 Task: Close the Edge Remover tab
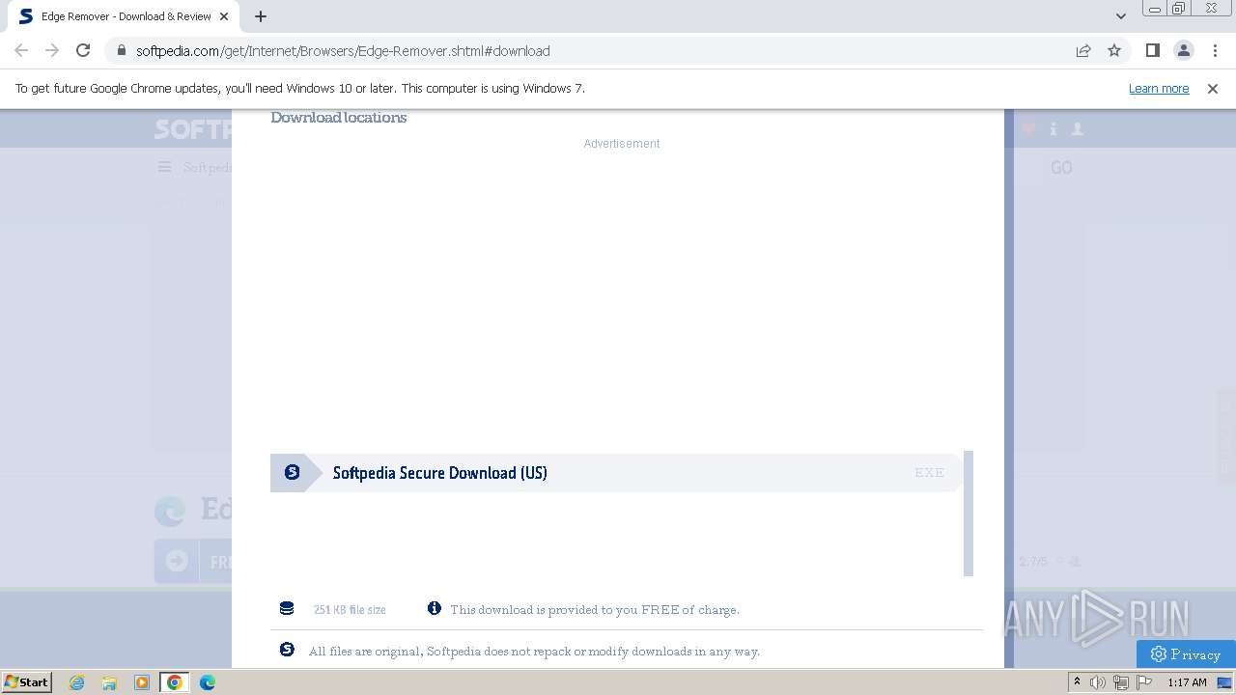225,16
